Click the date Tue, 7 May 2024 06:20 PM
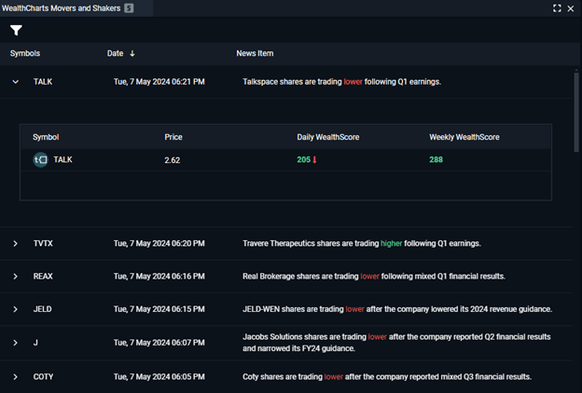The width and height of the screenshot is (582, 393). click(x=159, y=244)
